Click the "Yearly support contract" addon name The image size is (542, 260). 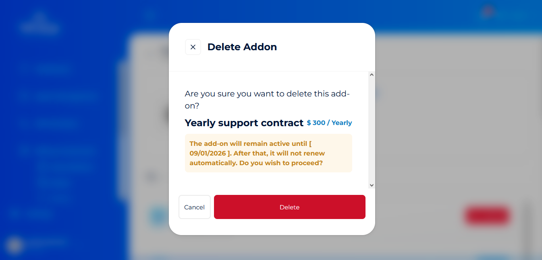(244, 123)
